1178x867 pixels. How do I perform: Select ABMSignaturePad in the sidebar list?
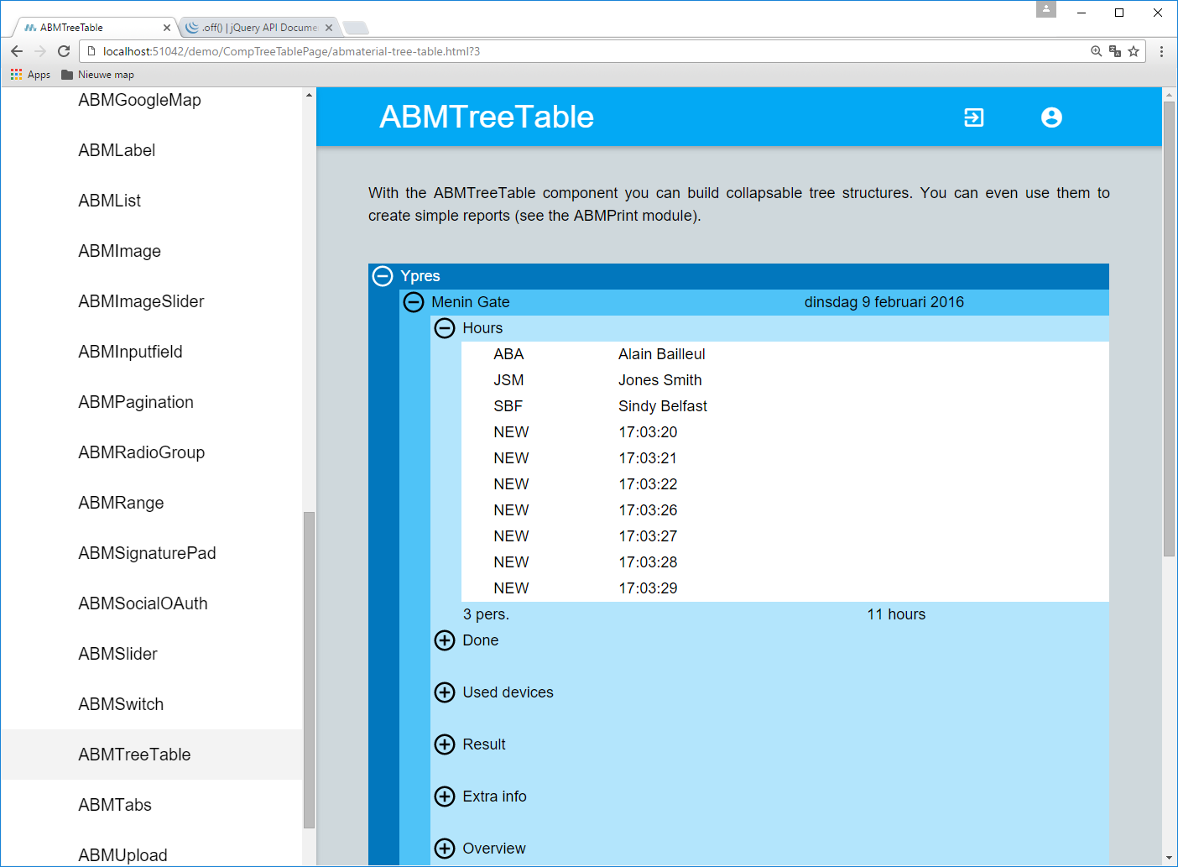[147, 553]
